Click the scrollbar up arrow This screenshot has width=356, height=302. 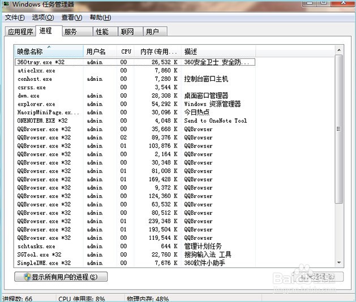pos(339,50)
